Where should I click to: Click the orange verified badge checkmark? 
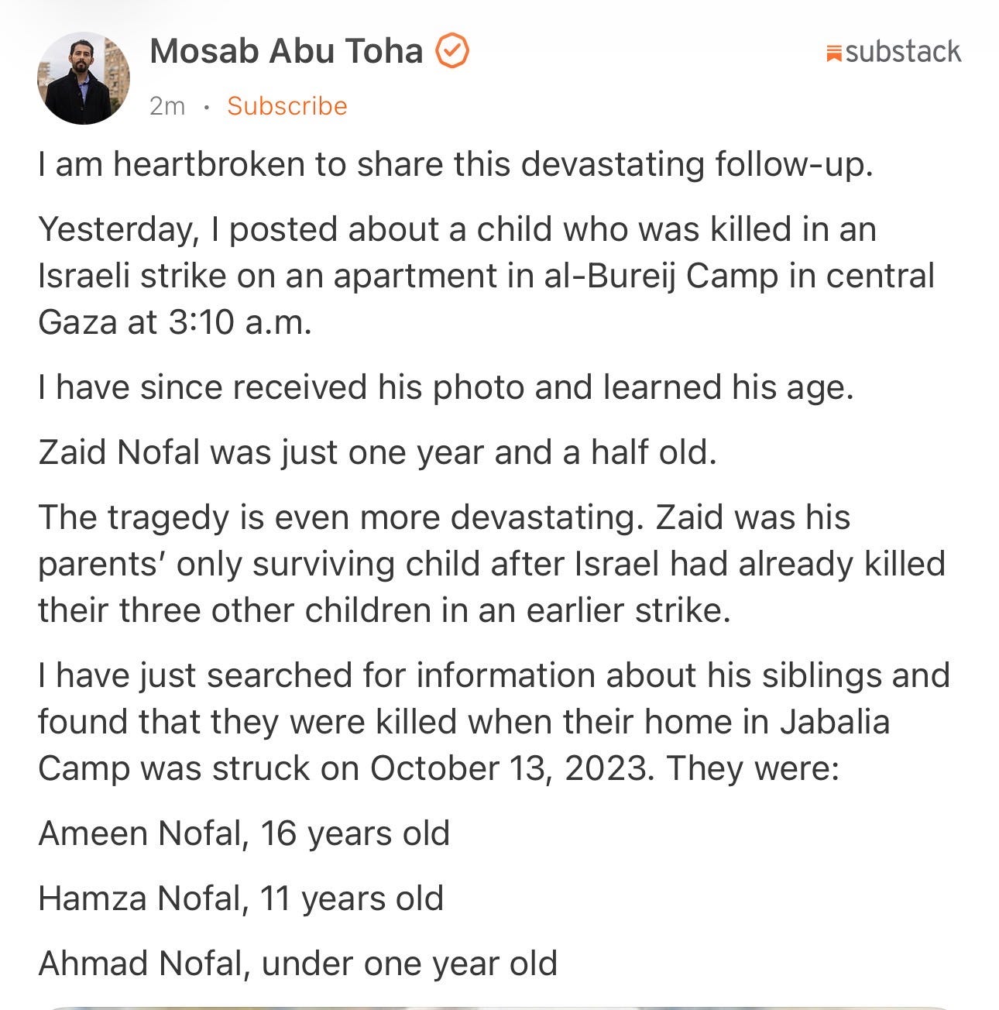coord(452,51)
